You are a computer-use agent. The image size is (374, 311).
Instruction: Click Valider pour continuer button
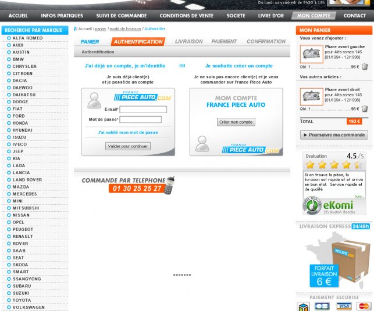pos(128,146)
